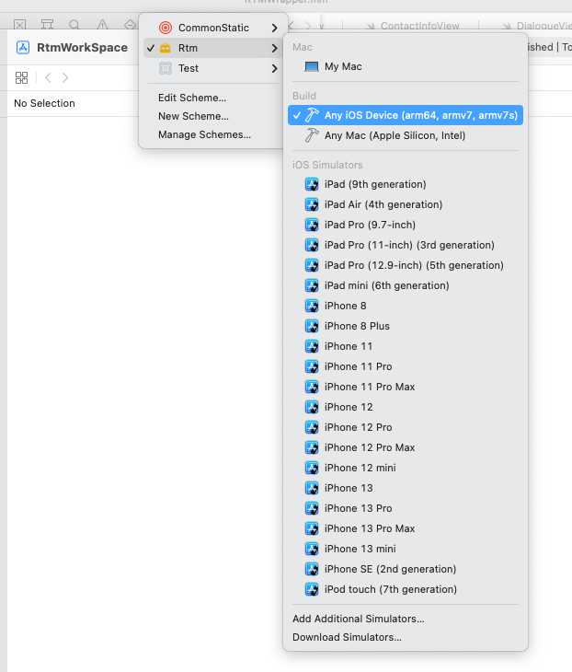Switch to the ContactInfoView tab
572x672 pixels.
(414, 26)
